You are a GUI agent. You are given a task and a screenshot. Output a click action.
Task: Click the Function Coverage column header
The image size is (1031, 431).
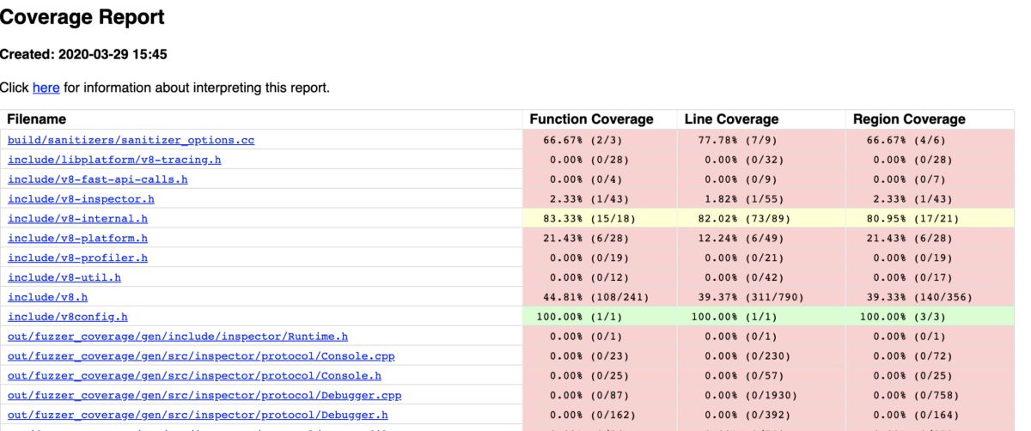591,120
